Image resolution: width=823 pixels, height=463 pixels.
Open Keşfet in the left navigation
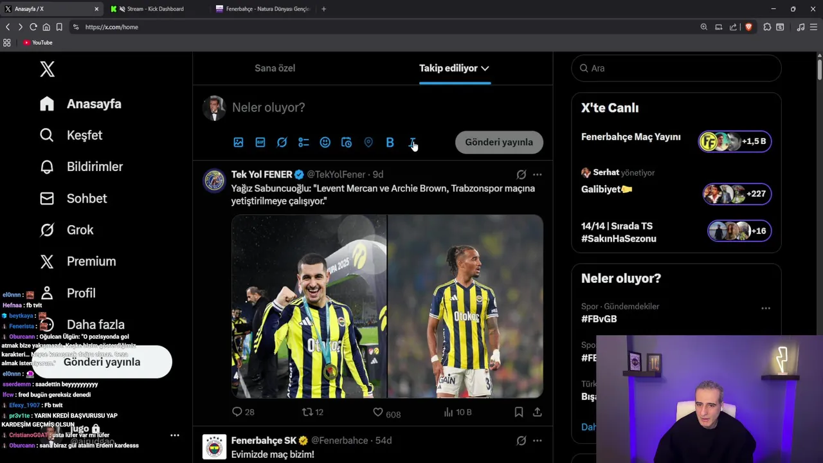point(71,136)
